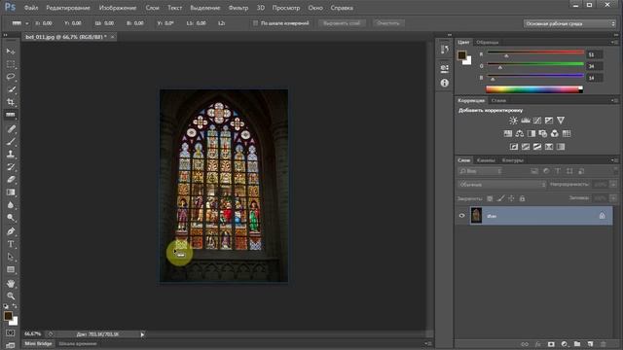Screen dimensions: 623x350
Task: Open the Mini Bridge panel tab
Action: (38, 343)
